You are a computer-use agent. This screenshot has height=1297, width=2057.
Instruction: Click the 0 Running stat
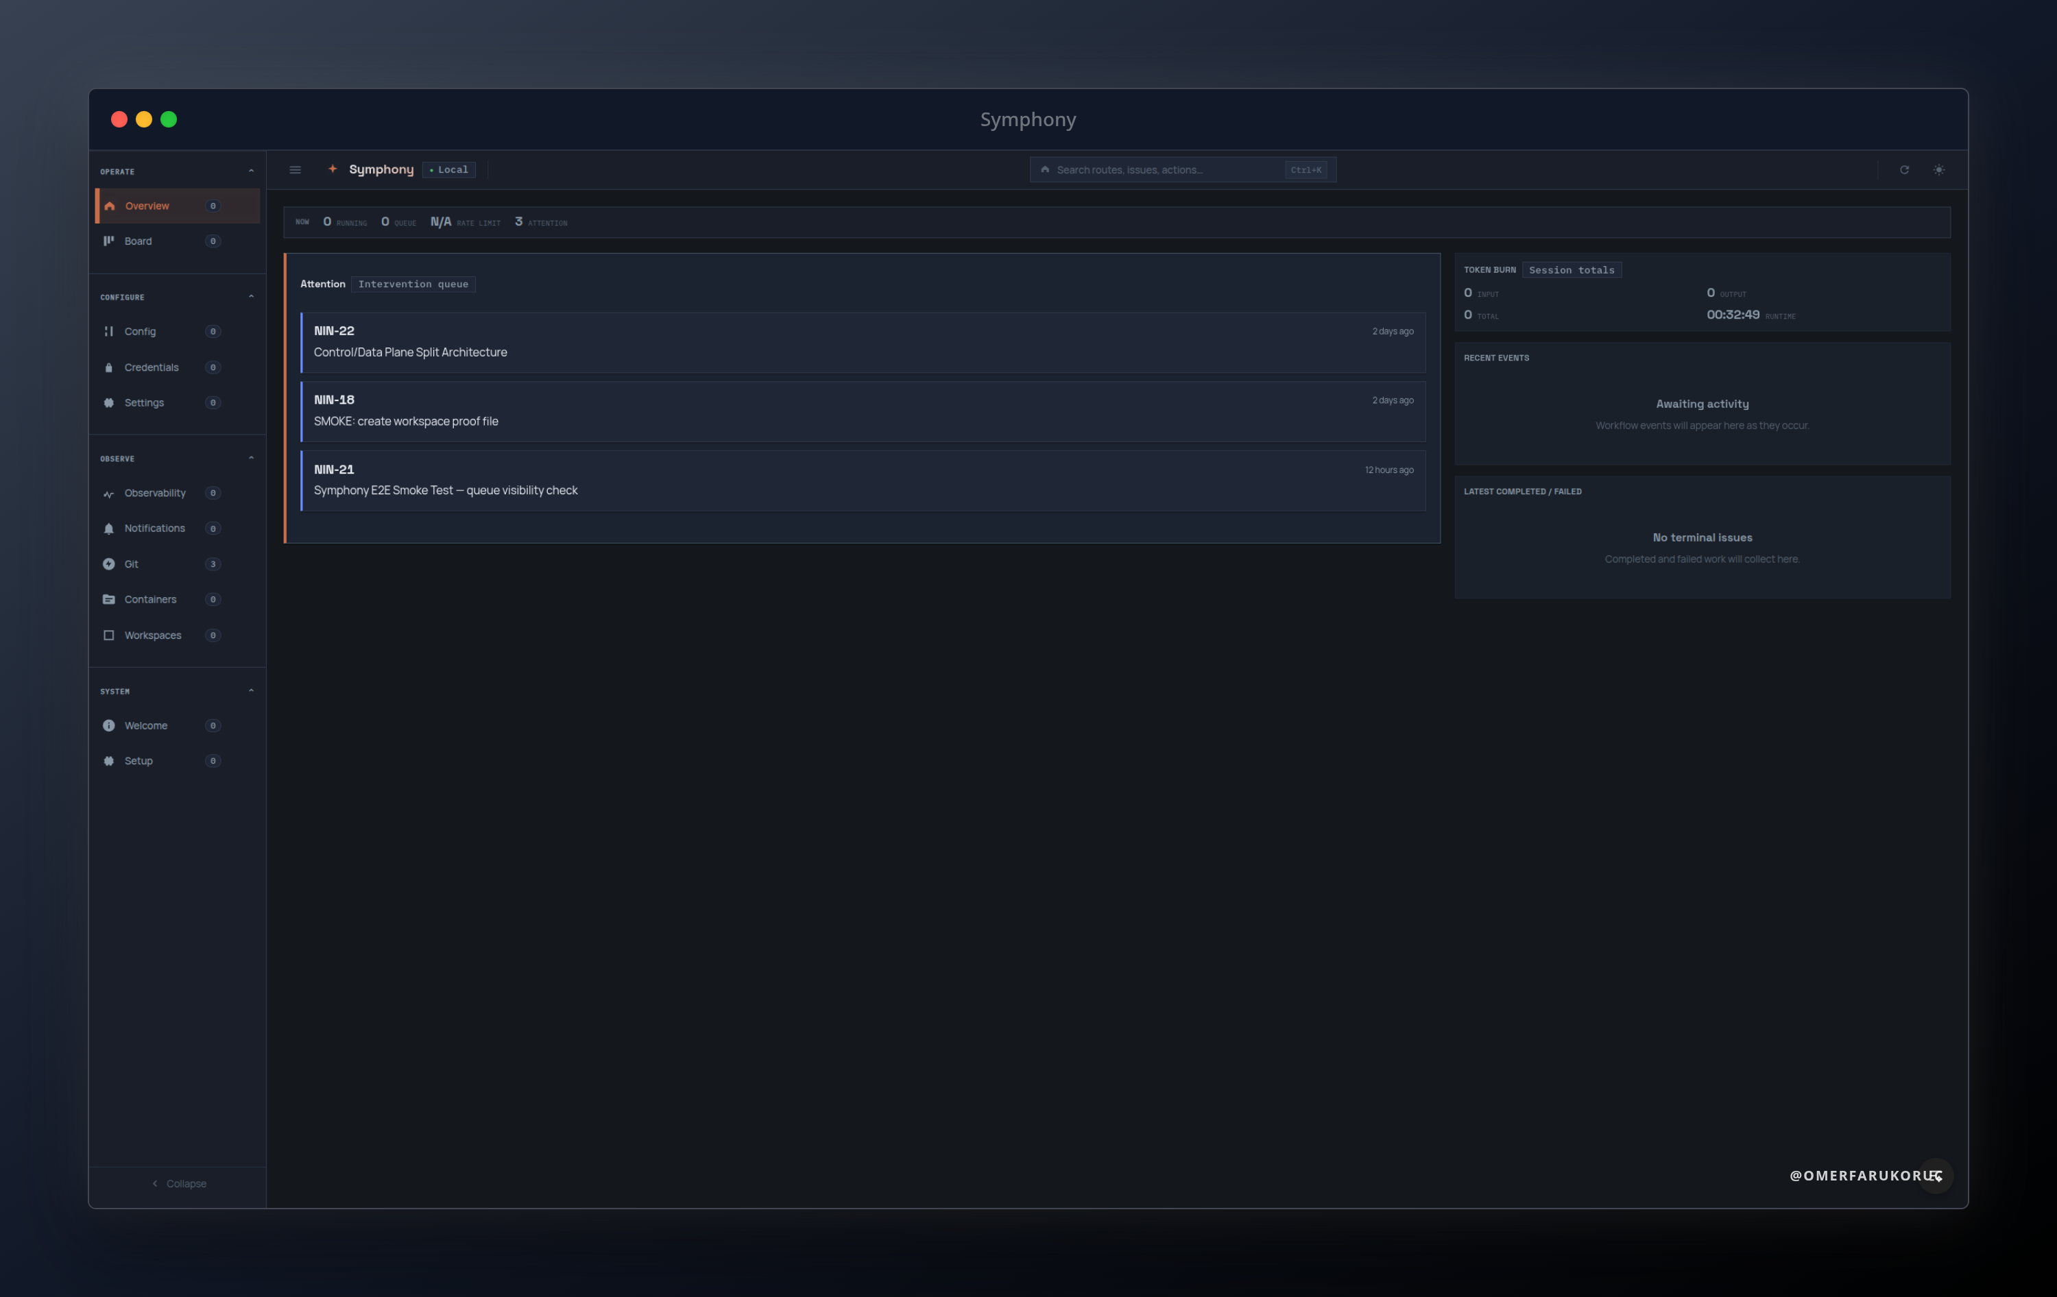(345, 222)
